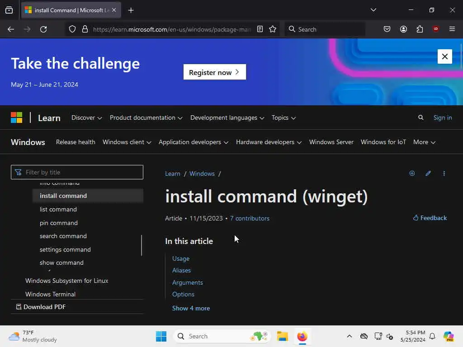Open the extensions puzzle icon
The width and height of the screenshot is (463, 347).
point(420,29)
